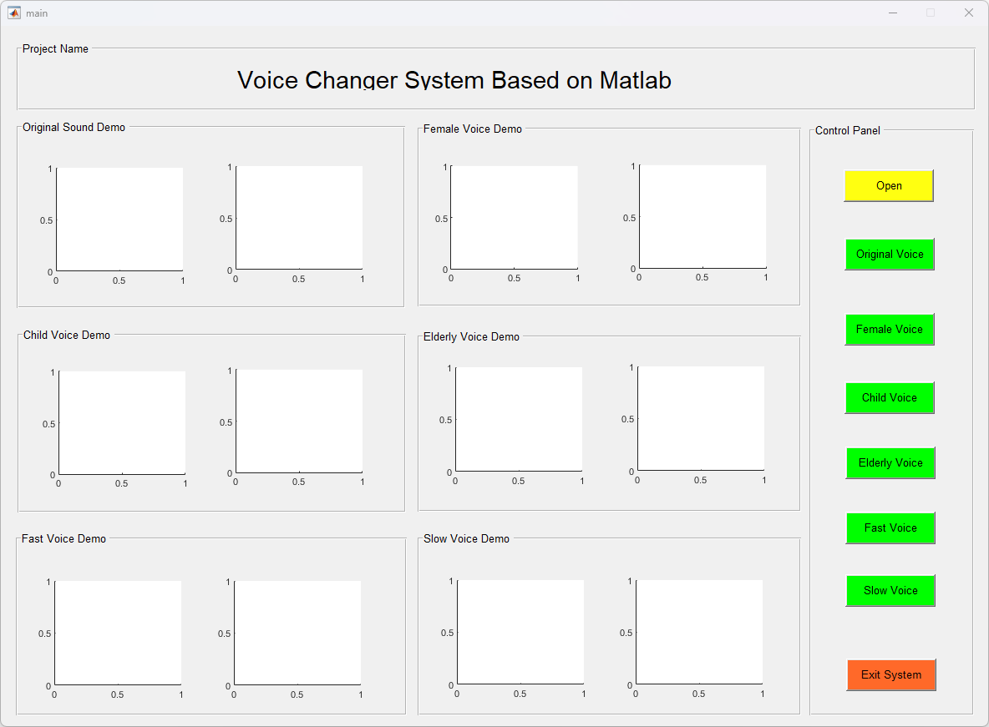Click the yellow Open button
This screenshot has height=727, width=989.
coord(888,186)
